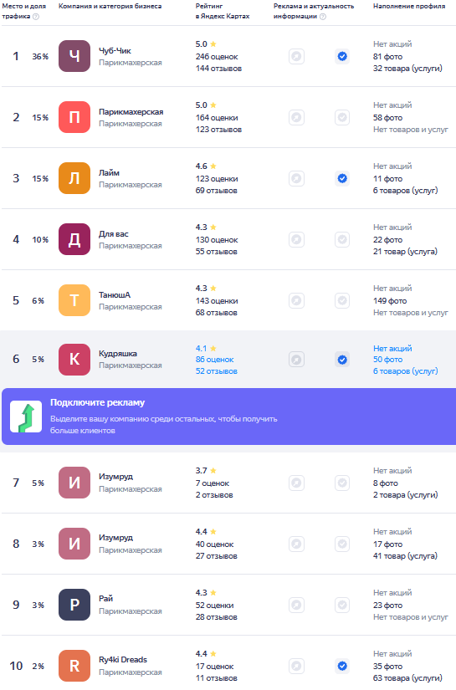Click the Нет акций link in Кудряшка row
This screenshot has width=456, height=690.
click(392, 348)
